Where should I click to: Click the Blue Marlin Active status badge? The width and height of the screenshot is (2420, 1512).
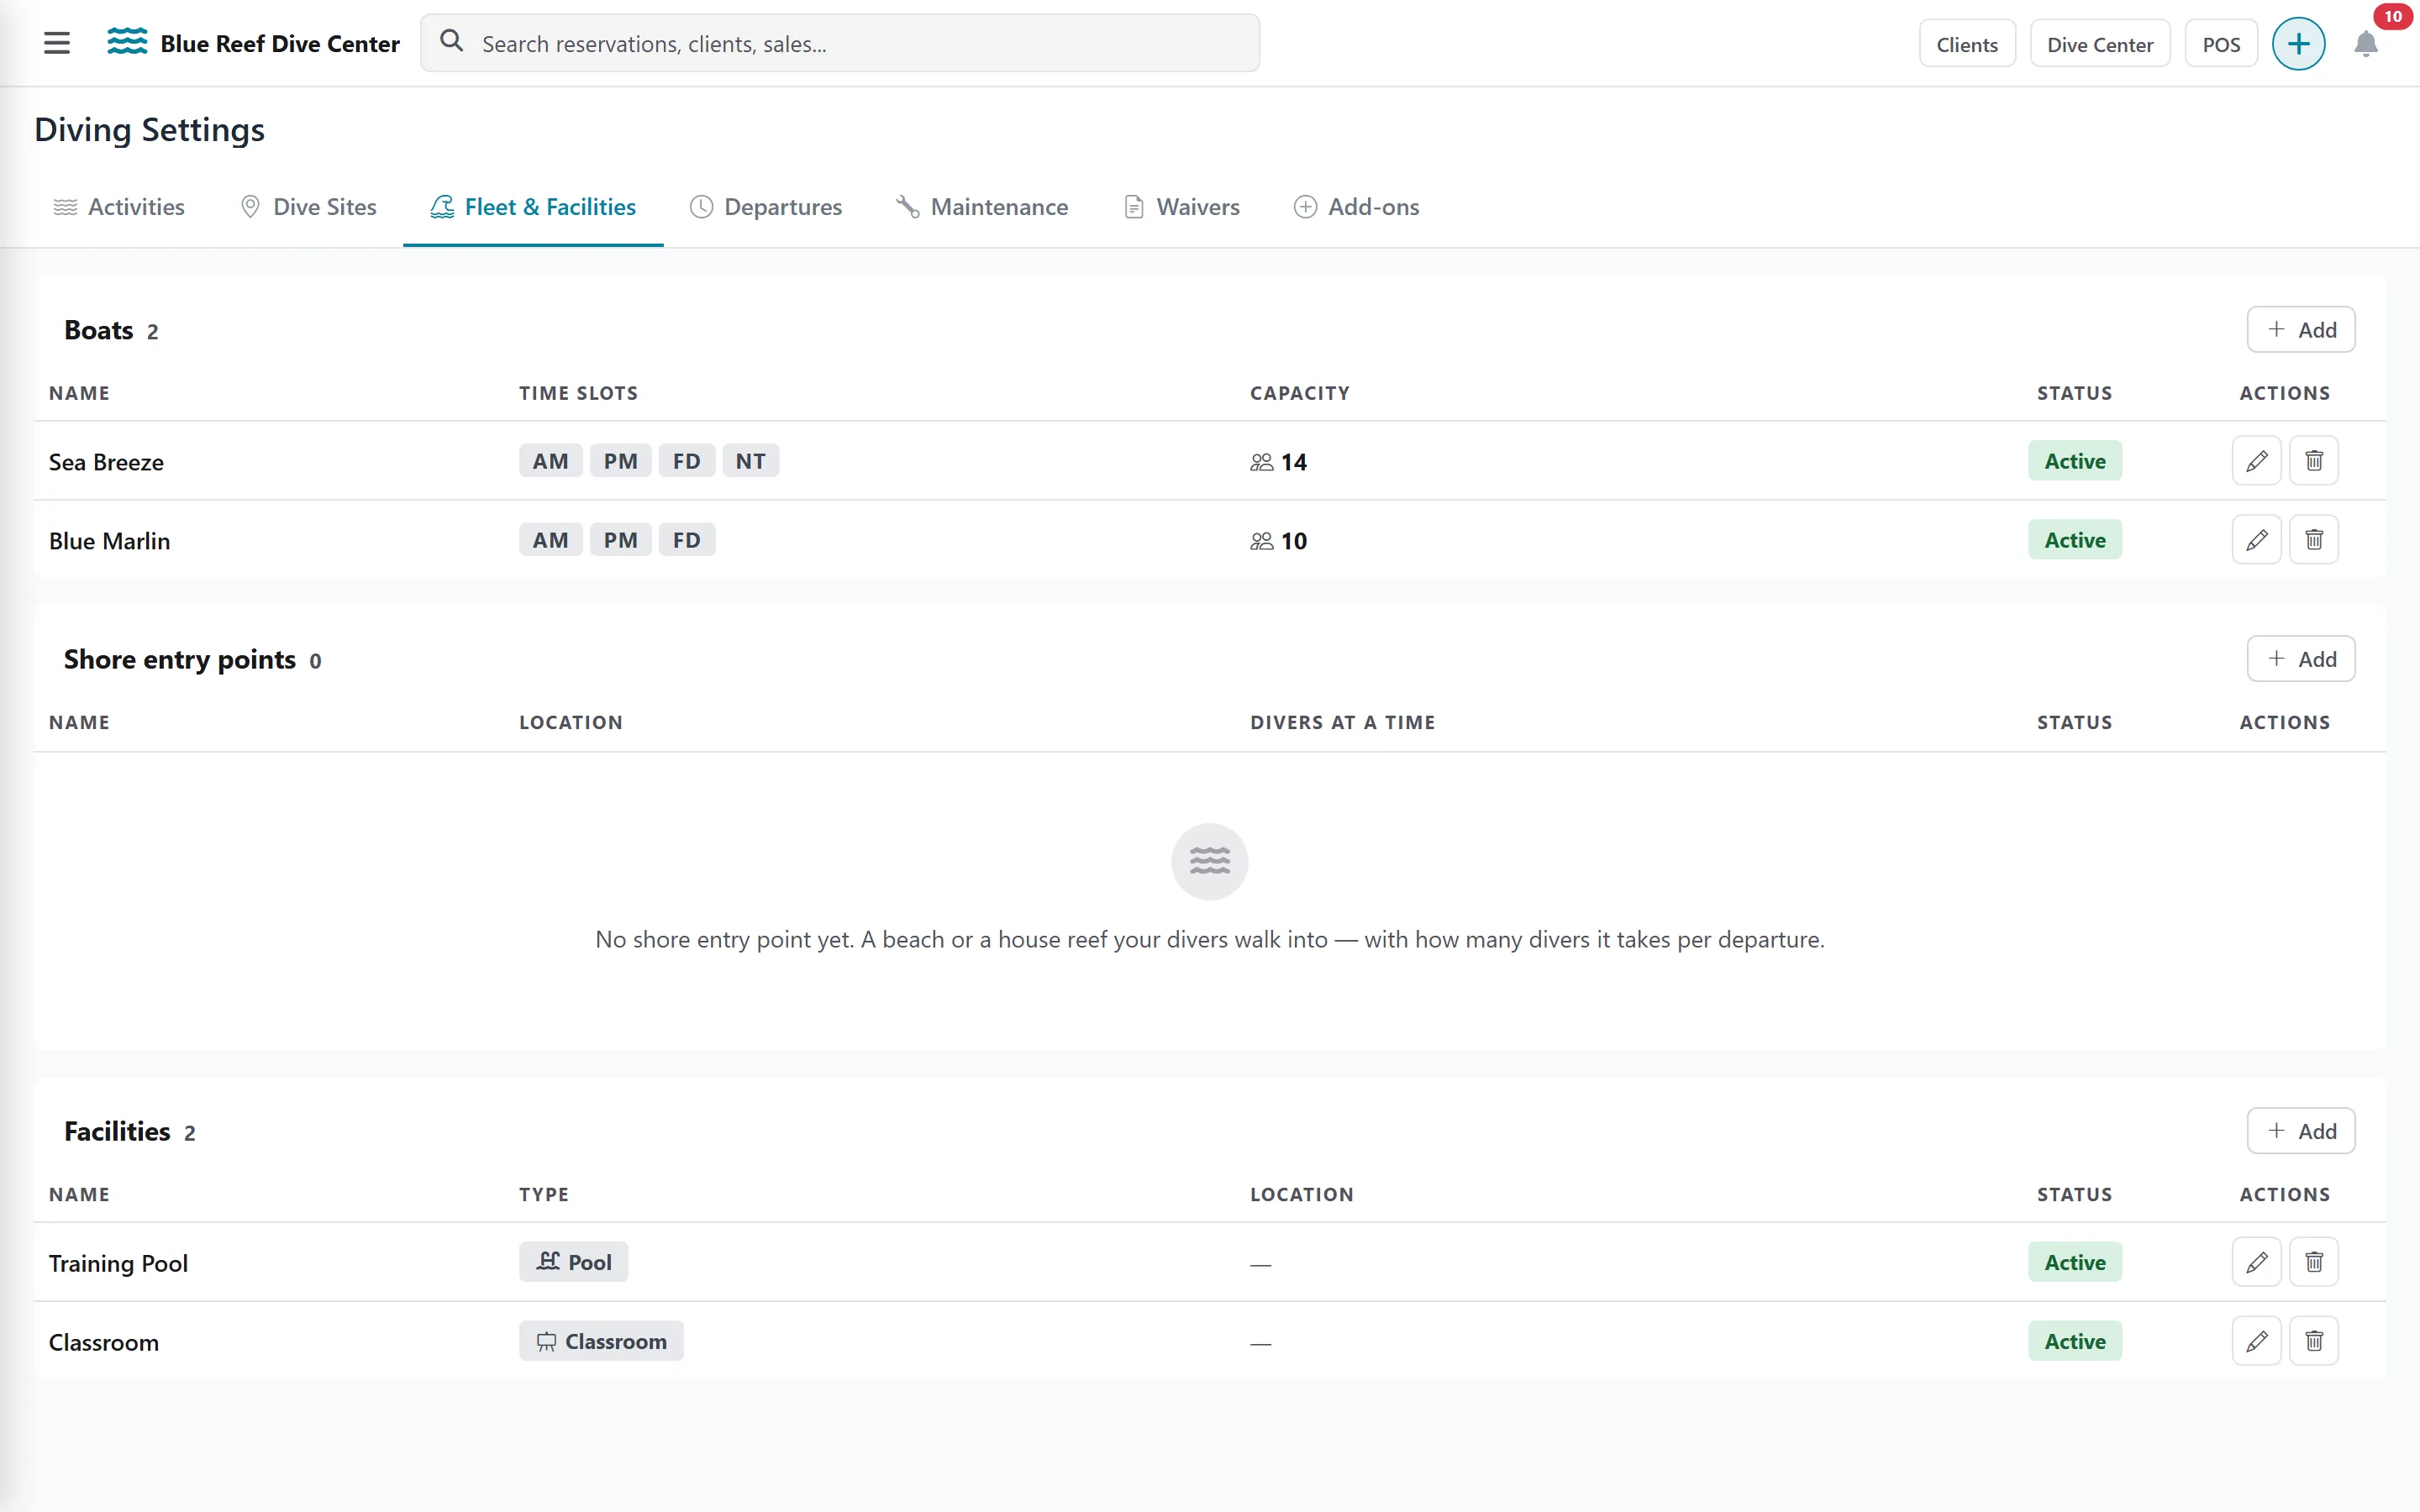click(2074, 540)
